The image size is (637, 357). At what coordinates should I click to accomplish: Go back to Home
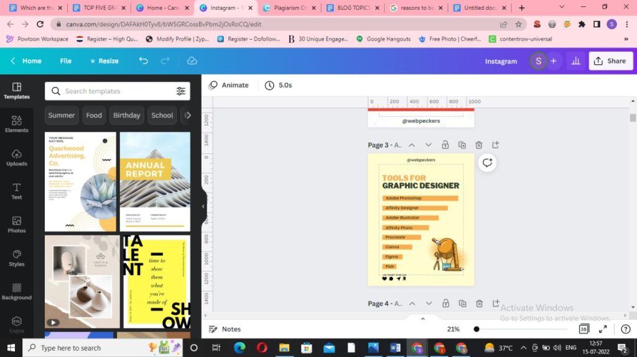[26, 61]
